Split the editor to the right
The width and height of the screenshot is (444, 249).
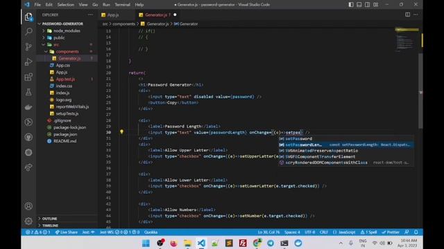407,15
